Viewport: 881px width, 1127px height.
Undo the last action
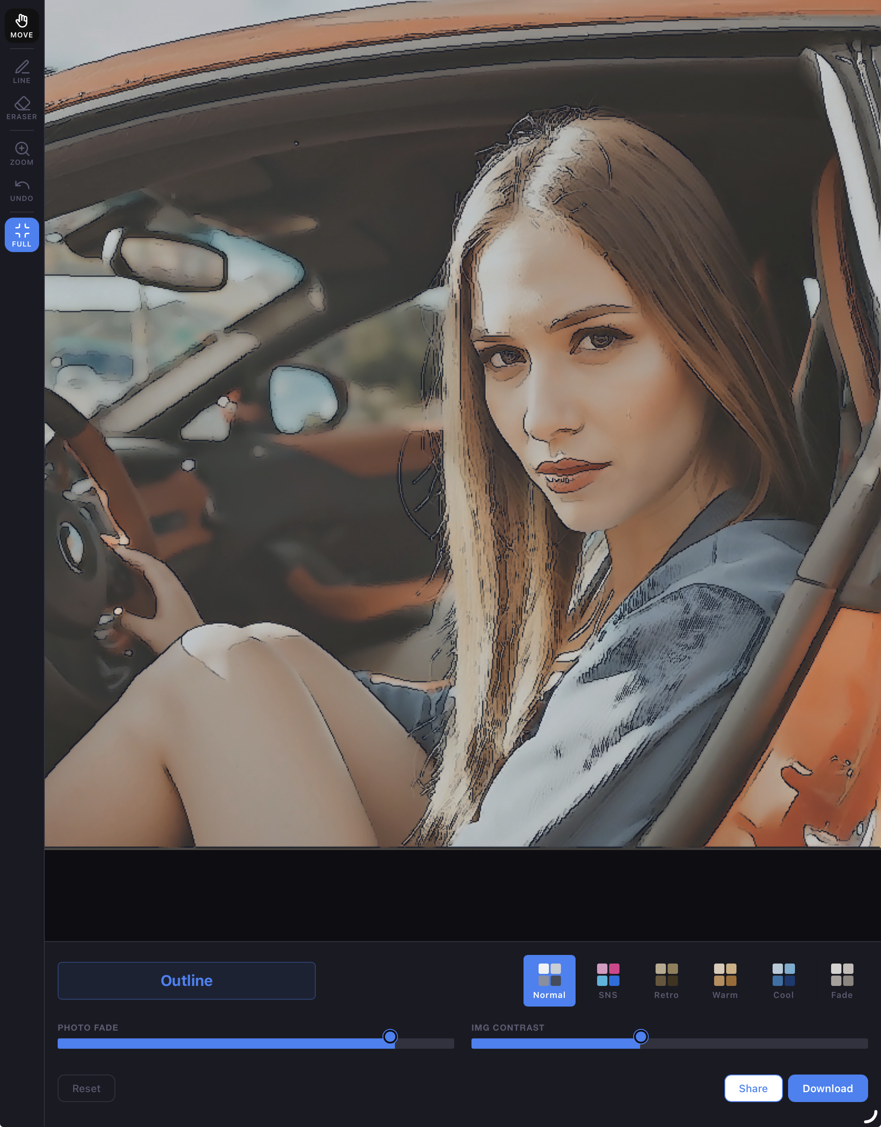click(22, 190)
